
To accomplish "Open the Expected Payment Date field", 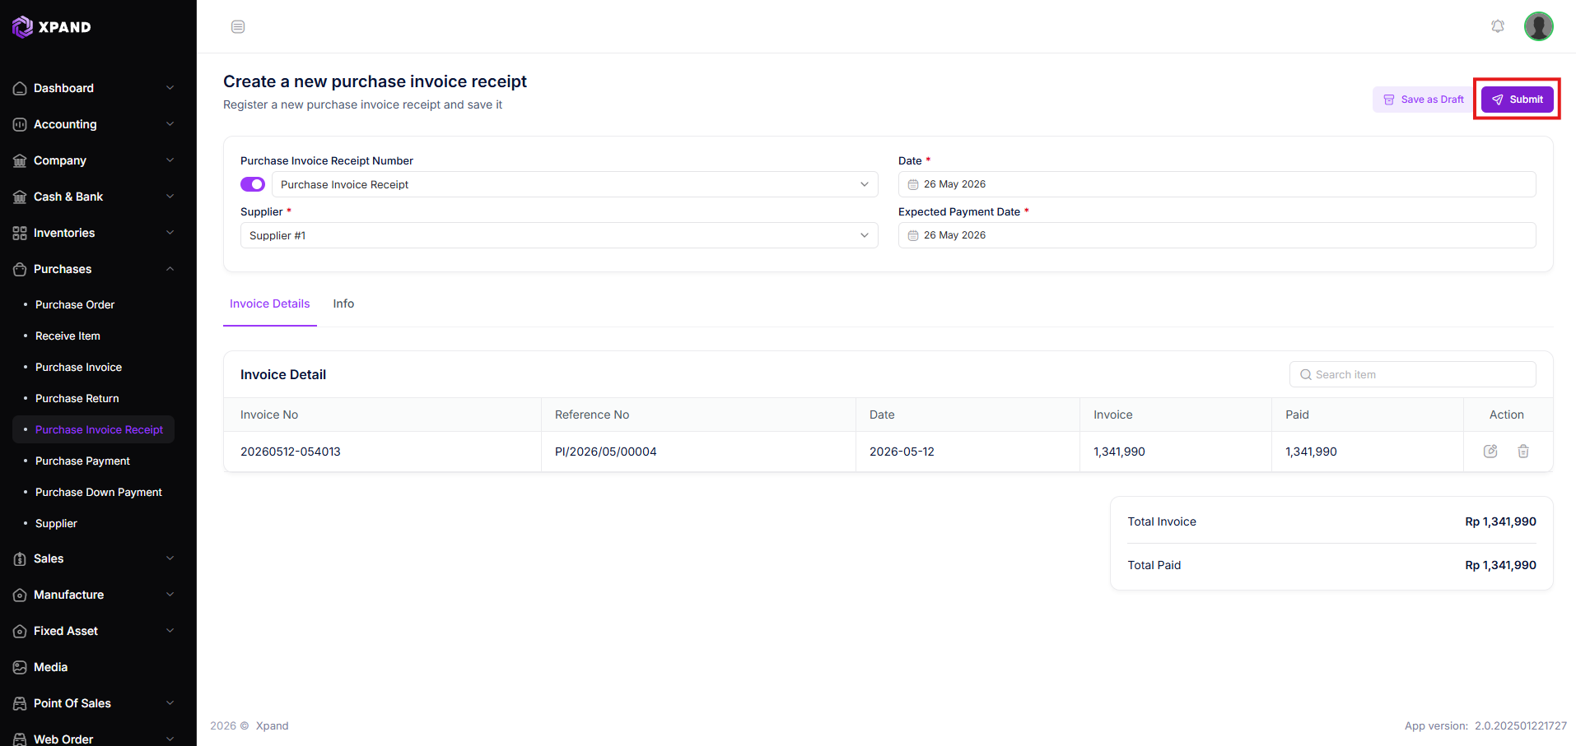I will tap(1217, 235).
